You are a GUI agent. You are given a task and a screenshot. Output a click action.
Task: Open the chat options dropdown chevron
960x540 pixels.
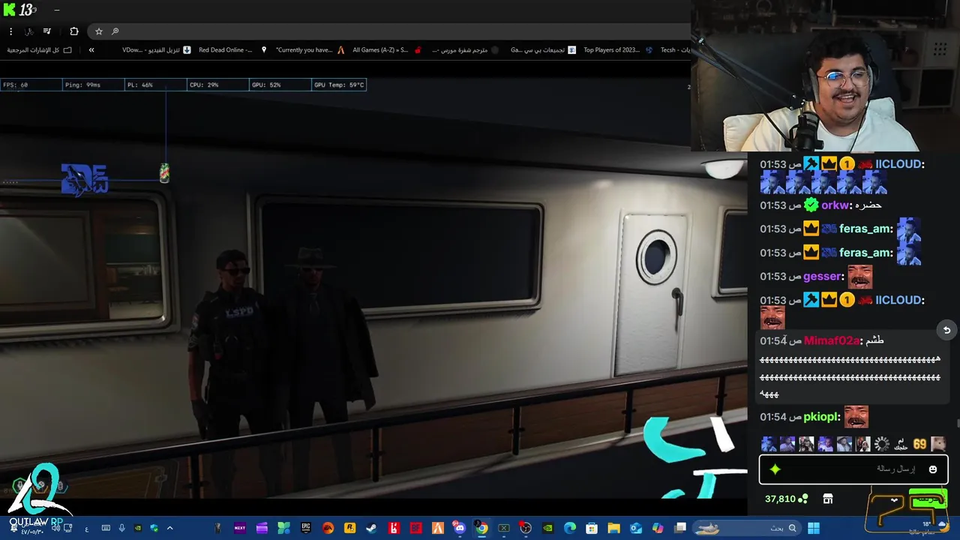894,500
